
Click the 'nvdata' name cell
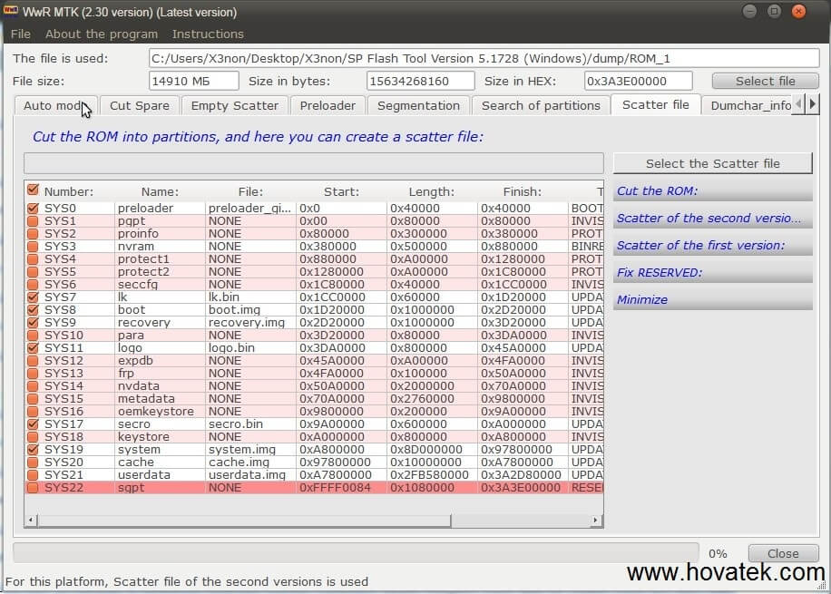(160, 386)
